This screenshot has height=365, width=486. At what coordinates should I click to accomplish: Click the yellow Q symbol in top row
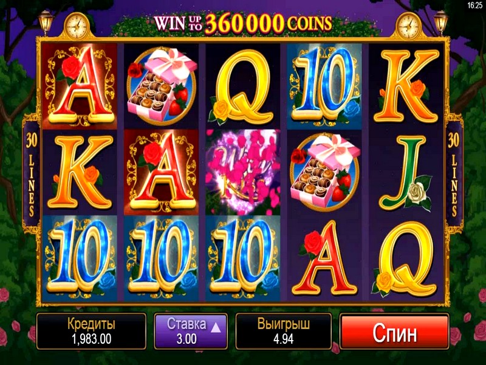coord(242,86)
